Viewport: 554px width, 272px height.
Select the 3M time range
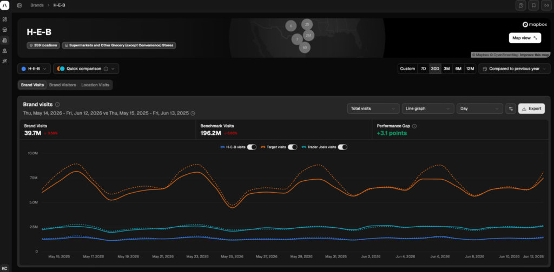point(446,69)
